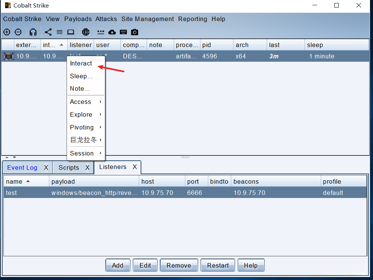Sort listeners by host column header
This screenshot has width=373, height=280.
162,181
